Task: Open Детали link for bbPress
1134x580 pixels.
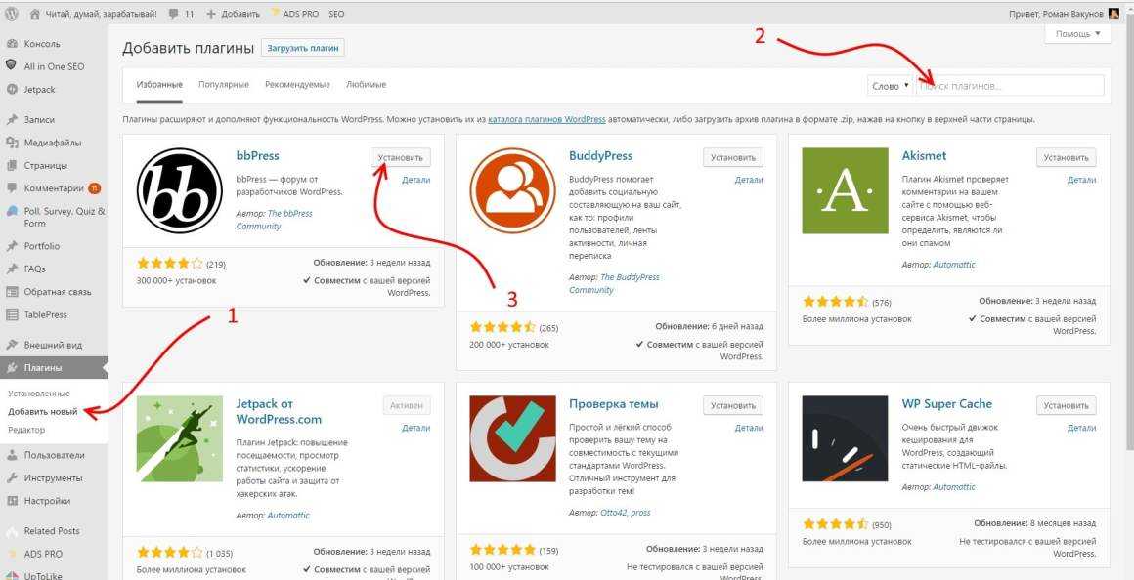Action: [x=415, y=180]
